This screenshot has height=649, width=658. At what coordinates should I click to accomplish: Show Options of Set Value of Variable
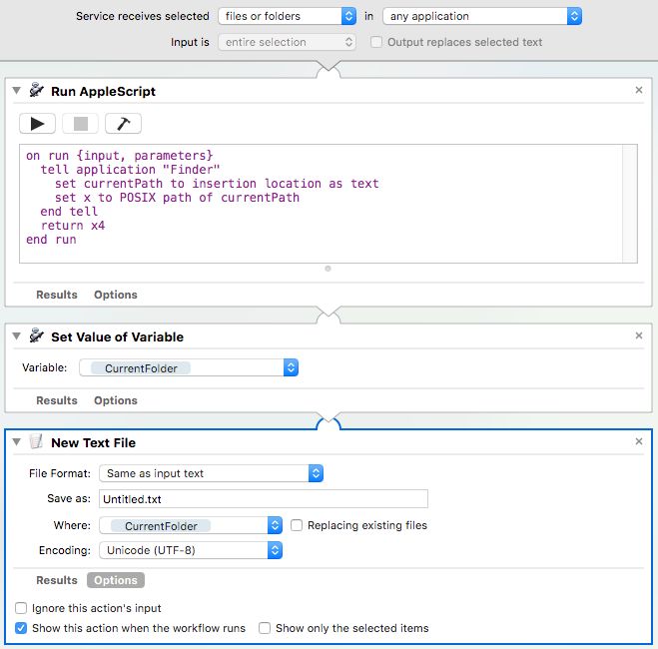point(116,400)
